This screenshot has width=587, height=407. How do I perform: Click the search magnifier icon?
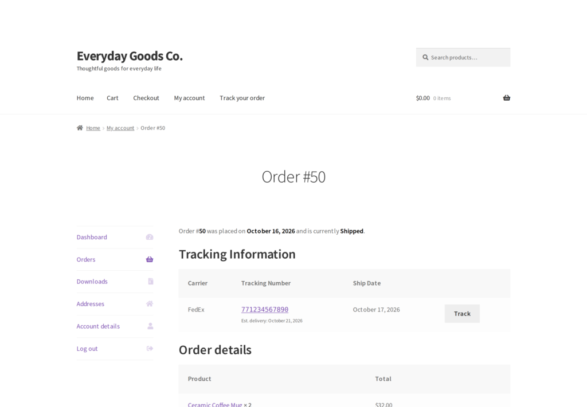(425, 58)
